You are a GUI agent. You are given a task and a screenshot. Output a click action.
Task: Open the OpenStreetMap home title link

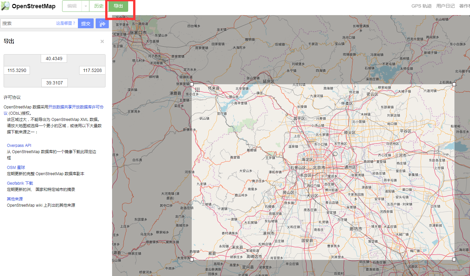point(34,6)
